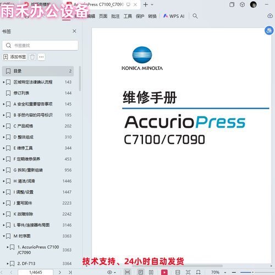The width and height of the screenshot is (275, 275).
Task: Open the 页面 menu tab
Action: tap(103, 16)
